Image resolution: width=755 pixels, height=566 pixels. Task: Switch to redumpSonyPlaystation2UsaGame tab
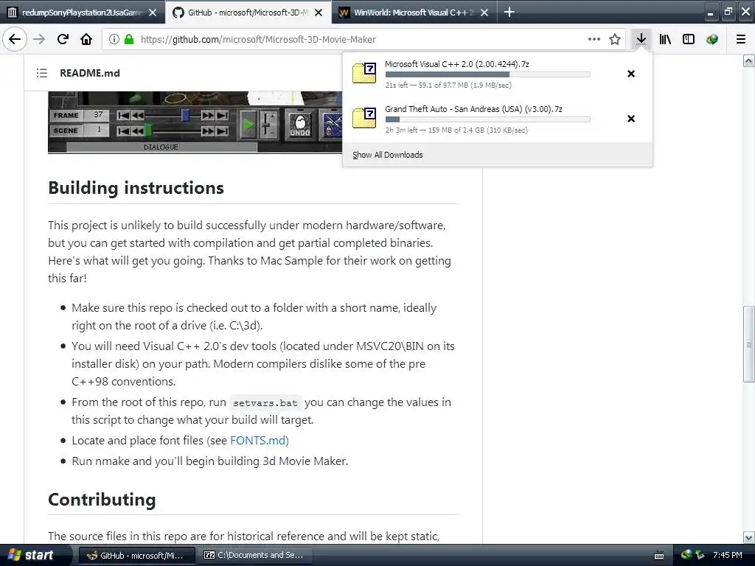tap(82, 13)
